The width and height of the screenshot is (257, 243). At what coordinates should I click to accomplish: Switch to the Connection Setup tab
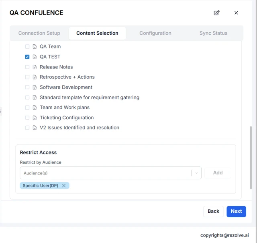pyautogui.click(x=39, y=33)
